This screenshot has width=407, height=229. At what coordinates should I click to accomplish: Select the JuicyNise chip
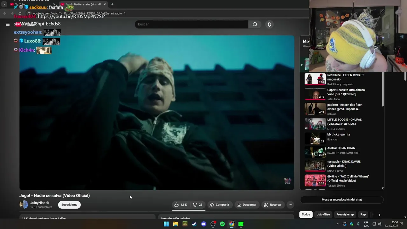[x=323, y=214]
